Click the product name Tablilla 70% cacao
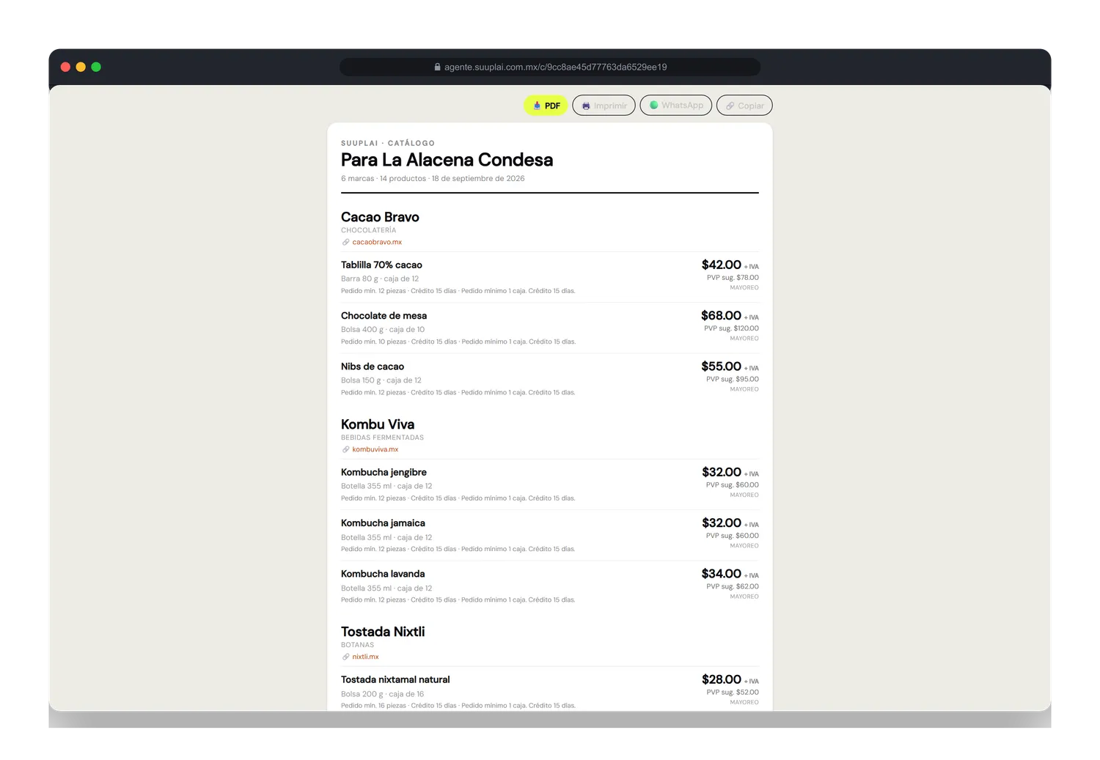This screenshot has width=1100, height=760. [381, 265]
